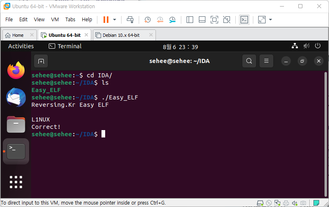Launch Thunderbird mail from the dock

coord(16,97)
